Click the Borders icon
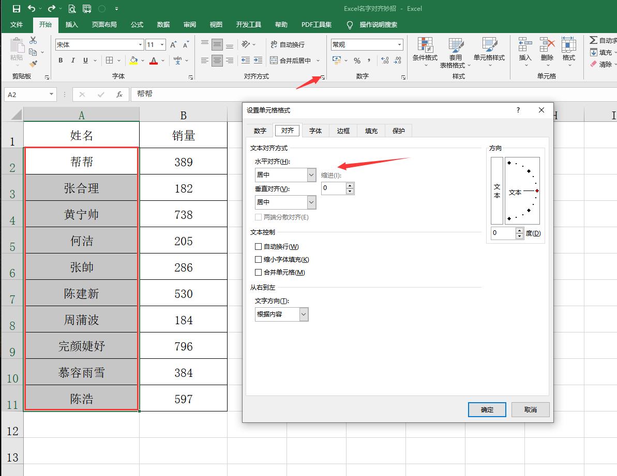The height and width of the screenshot is (476, 617). tap(110, 60)
